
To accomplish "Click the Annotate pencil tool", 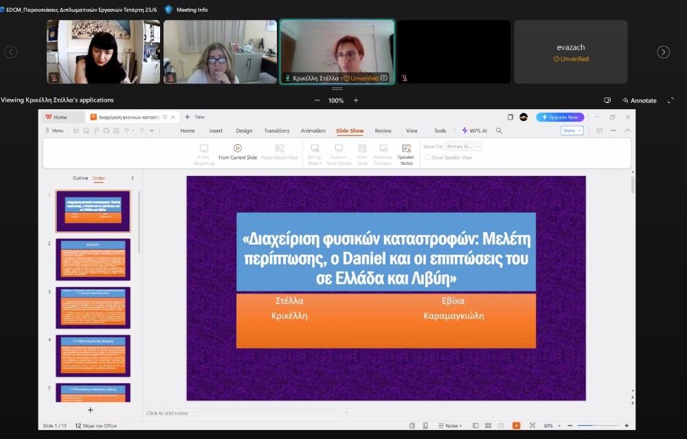I will tap(639, 100).
